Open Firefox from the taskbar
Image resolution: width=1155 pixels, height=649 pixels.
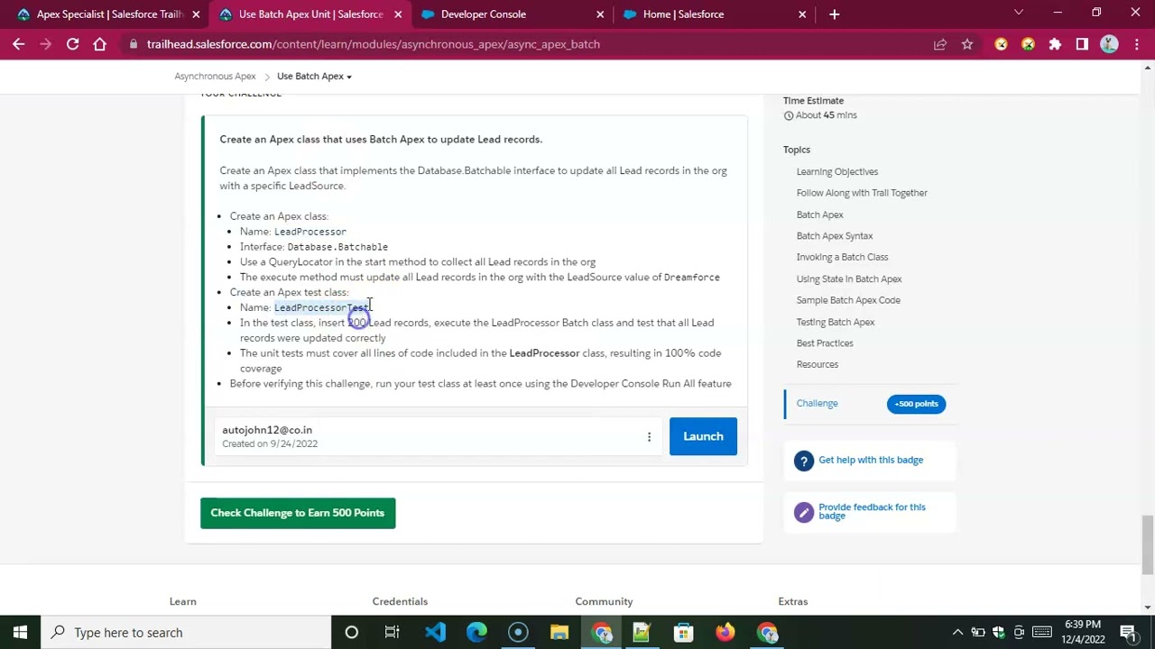tap(725, 633)
